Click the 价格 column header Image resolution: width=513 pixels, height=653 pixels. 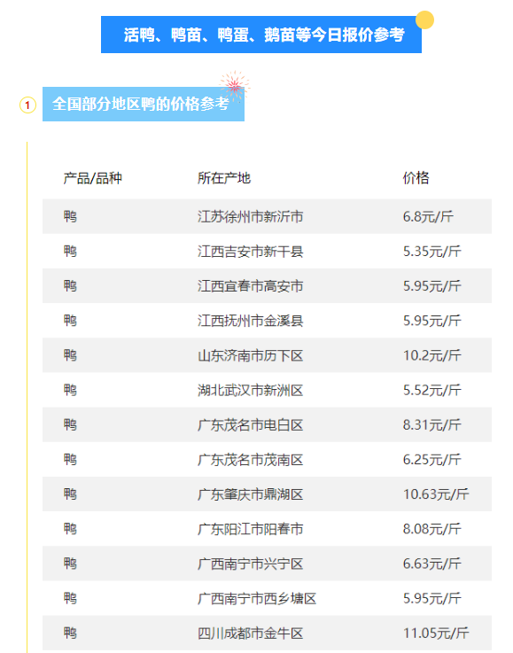coord(416,178)
